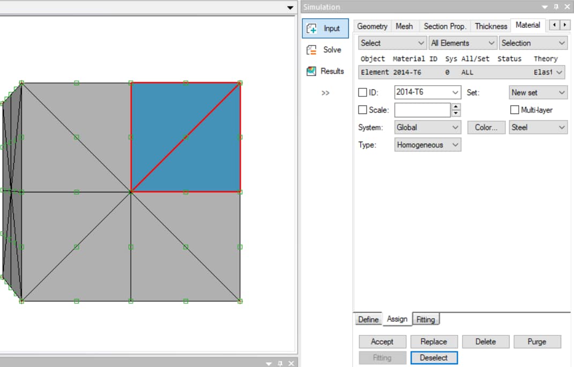Enable the Multi-layer checkbox

515,110
